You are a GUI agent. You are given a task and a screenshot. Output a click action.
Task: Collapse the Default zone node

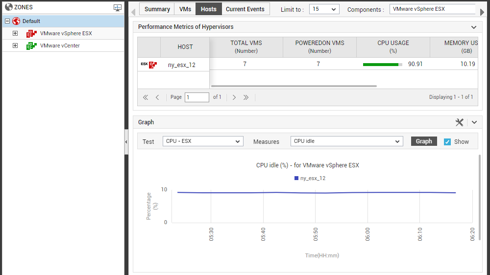point(7,21)
